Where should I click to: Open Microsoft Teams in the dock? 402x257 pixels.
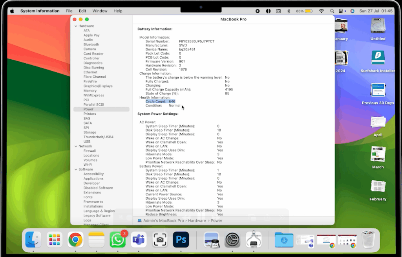coord(139,239)
